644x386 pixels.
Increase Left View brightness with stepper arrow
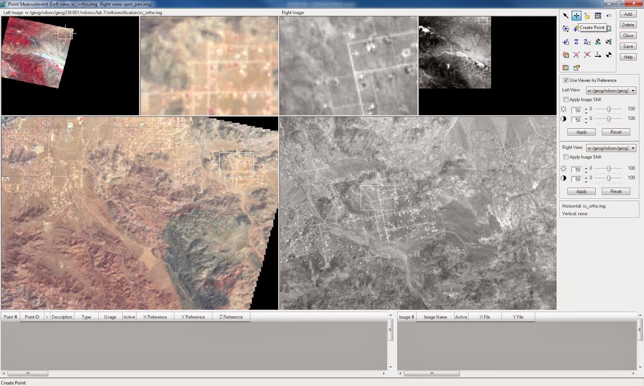(x=586, y=109)
